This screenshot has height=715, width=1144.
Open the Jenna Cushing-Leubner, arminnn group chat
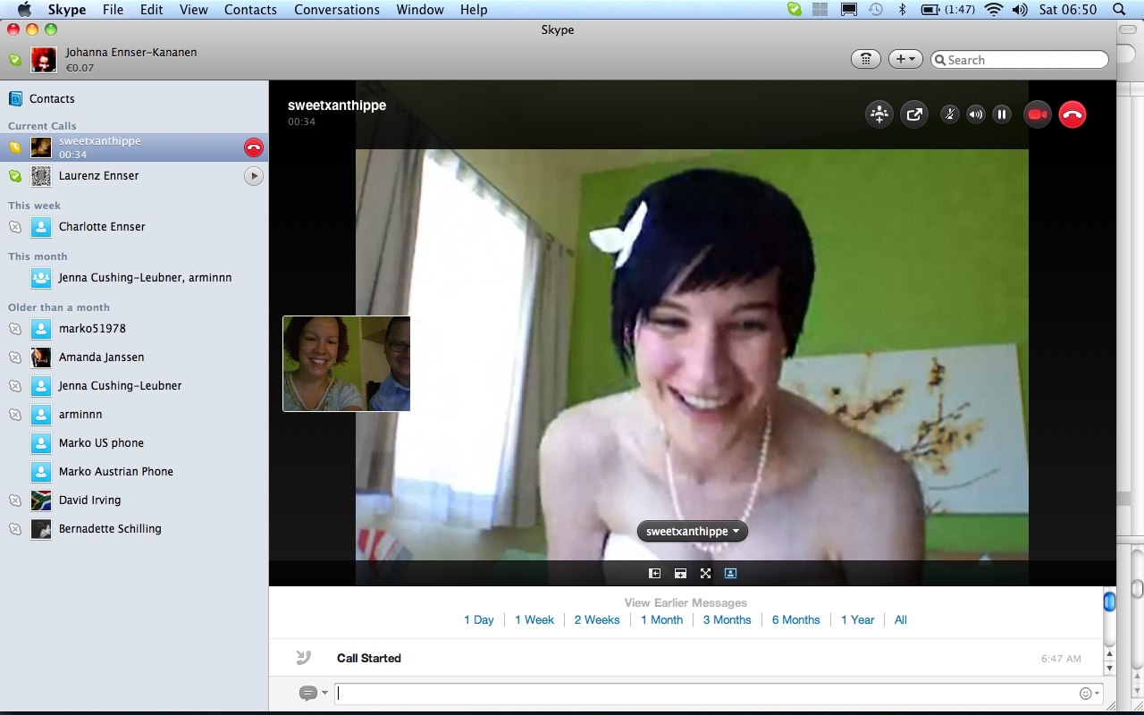click(134, 278)
